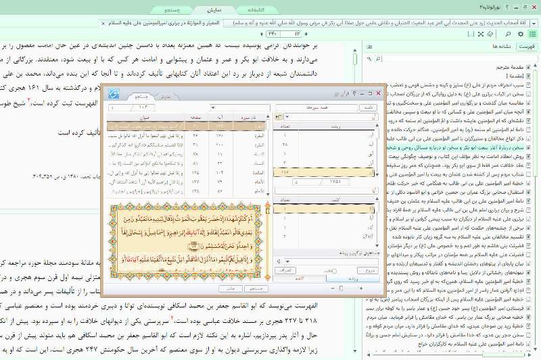Open index entry 'مقدمة مترجم'
541x360 pixels.
(x=509, y=67)
